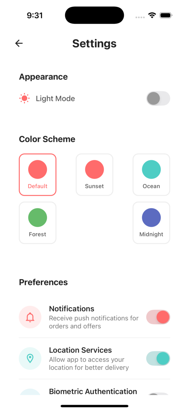The image size is (189, 411).
Task: Open the Biometric Authentication setting
Action: coord(93,392)
